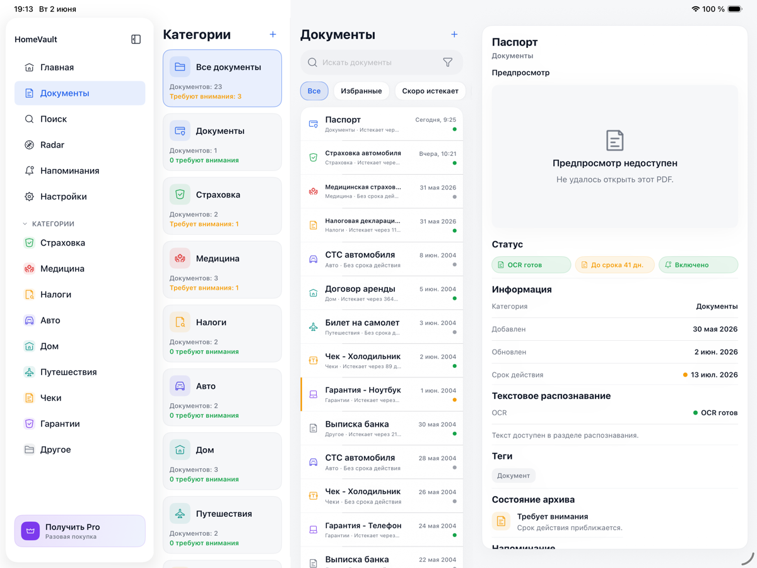Open the Все документы category card
Viewport: 757px width, 568px height.
click(222, 78)
